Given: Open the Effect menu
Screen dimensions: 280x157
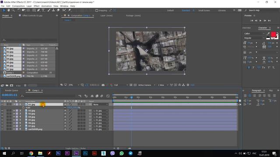Looking at the screenshot, I should click(x=36, y=6).
